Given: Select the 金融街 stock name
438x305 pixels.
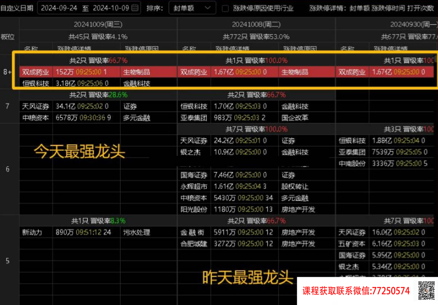Looking at the screenshot, I should 192,232.
